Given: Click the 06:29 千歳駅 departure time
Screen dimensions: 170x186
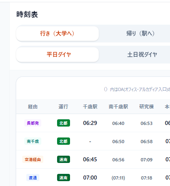Looking at the screenshot, I should pos(90,123).
